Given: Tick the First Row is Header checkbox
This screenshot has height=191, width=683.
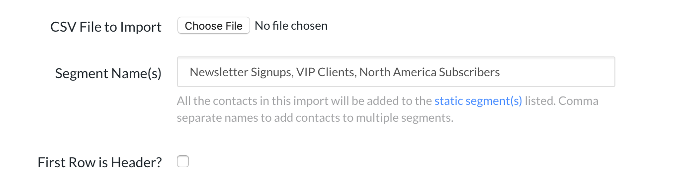Looking at the screenshot, I should 183,161.
